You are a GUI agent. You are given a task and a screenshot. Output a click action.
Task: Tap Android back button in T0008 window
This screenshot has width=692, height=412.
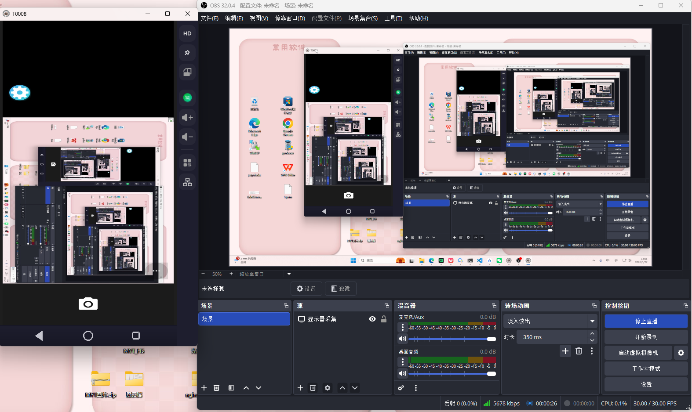pyautogui.click(x=39, y=336)
